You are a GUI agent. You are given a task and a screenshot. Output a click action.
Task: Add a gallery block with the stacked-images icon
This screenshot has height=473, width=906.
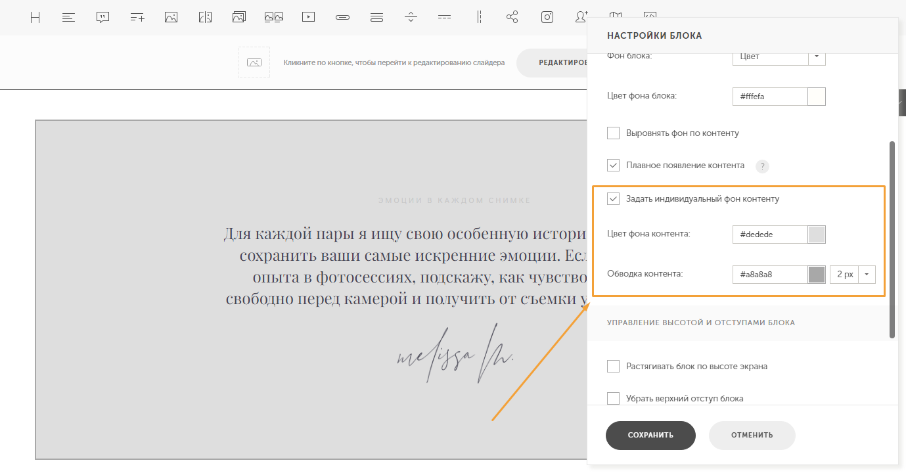(x=239, y=18)
